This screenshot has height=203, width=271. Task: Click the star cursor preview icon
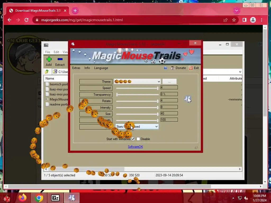click(x=188, y=99)
